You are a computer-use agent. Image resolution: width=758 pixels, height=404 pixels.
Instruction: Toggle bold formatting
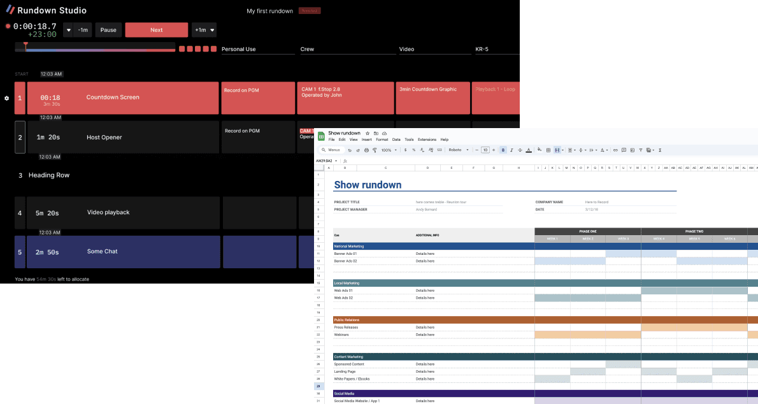503,149
